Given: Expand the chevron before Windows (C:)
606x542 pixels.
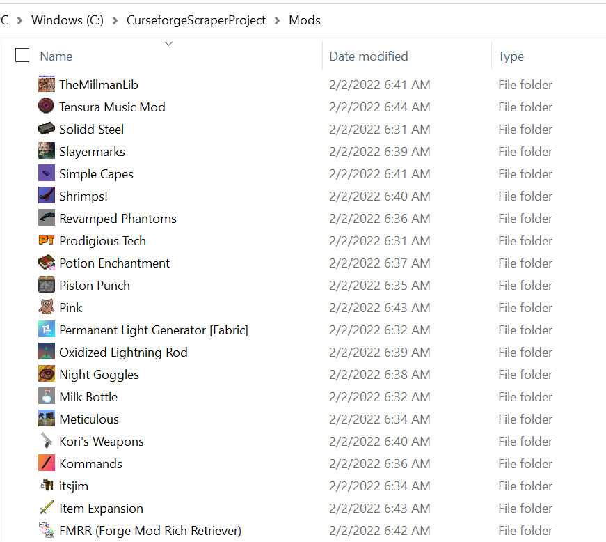Looking at the screenshot, I should click(19, 20).
